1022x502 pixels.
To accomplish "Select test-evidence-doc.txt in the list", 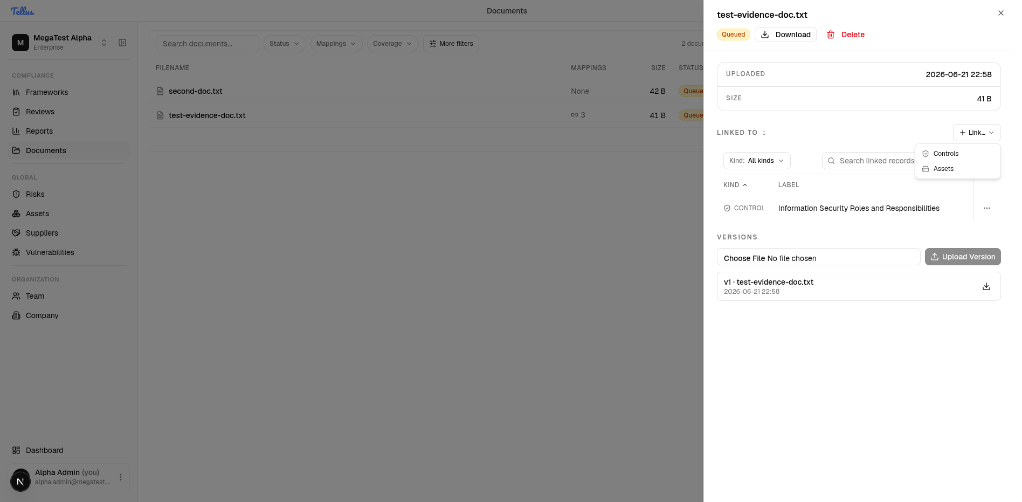I will tap(426, 115).
